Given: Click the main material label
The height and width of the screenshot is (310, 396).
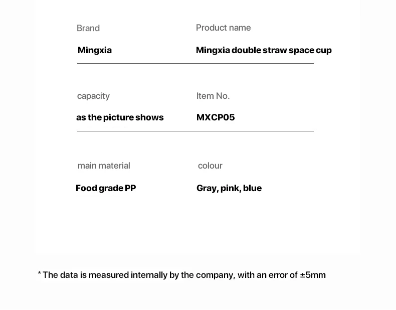Looking at the screenshot, I should [104, 166].
